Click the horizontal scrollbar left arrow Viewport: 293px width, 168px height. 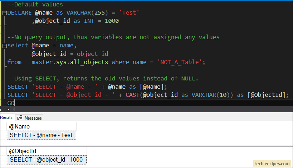point(14,109)
